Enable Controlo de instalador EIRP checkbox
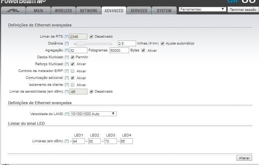Image resolution: width=259 pixels, height=165 pixels. click(x=73, y=71)
